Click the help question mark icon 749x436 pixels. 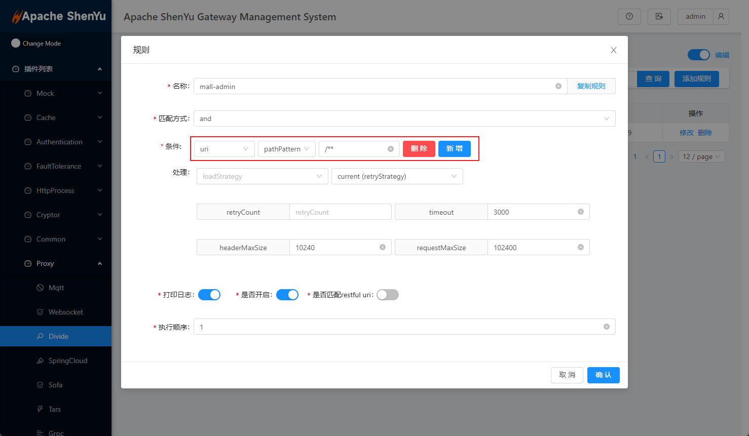(629, 17)
